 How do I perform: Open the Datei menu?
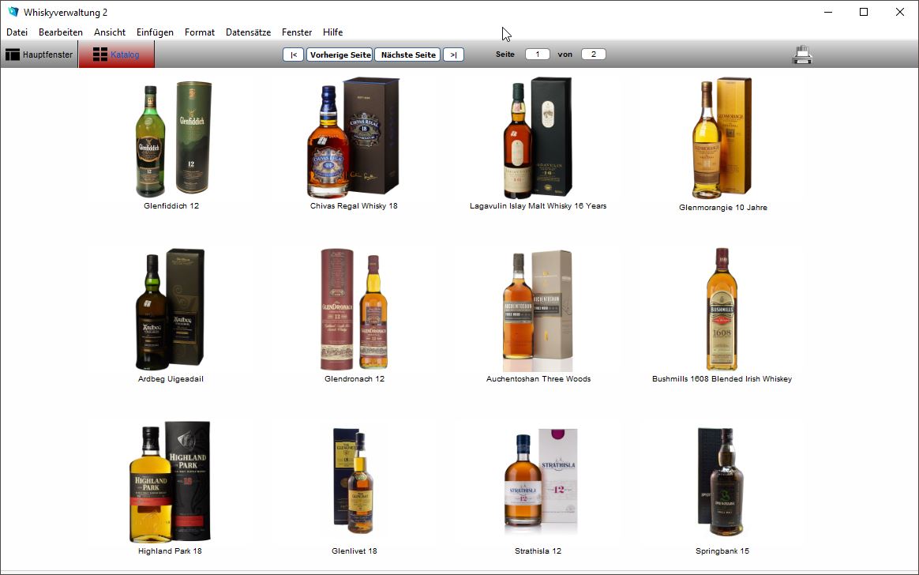click(17, 32)
